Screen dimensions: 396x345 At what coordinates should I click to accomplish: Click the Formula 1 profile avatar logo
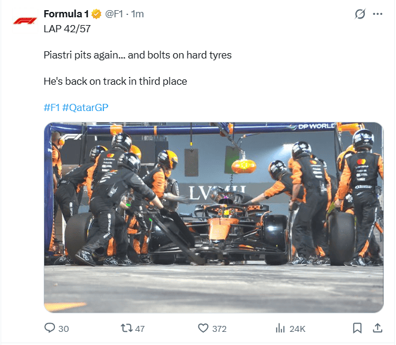pyautogui.click(x=25, y=21)
